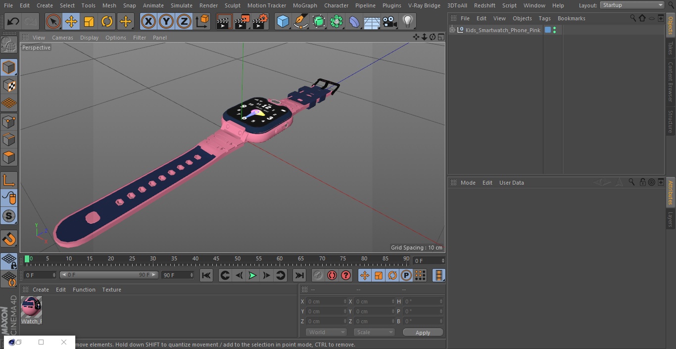Click search icon in Object Manager
The width and height of the screenshot is (676, 349).
[x=632, y=18]
